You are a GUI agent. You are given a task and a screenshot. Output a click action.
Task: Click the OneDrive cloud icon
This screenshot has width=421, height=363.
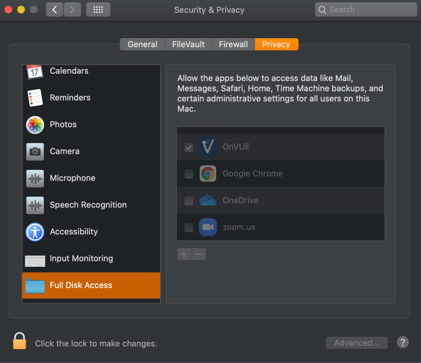click(208, 200)
